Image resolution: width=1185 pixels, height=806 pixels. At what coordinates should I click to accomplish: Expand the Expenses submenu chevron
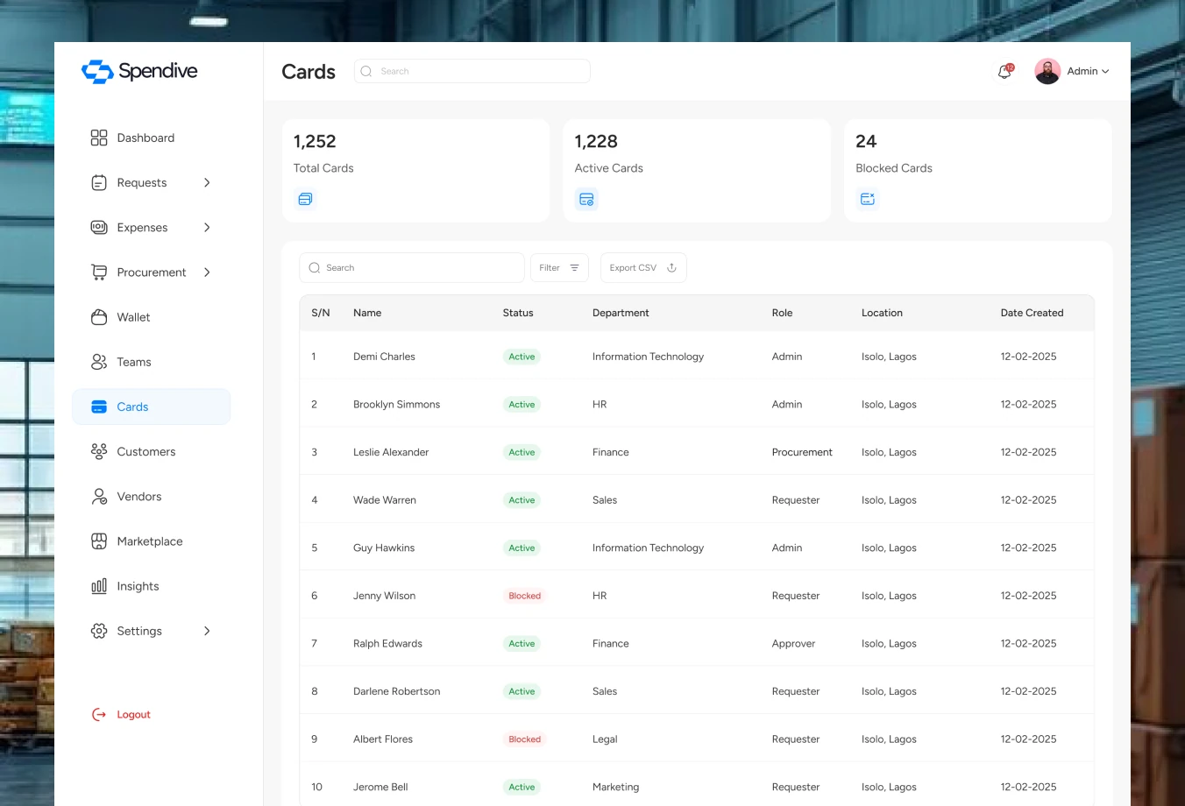tap(207, 227)
